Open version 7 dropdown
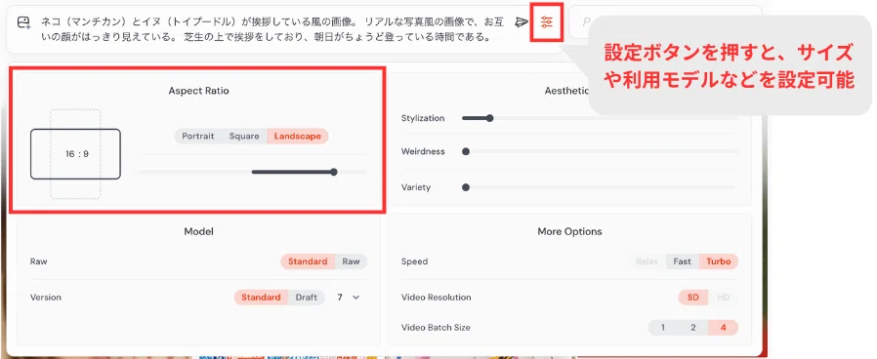The width and height of the screenshot is (877, 359). point(348,298)
